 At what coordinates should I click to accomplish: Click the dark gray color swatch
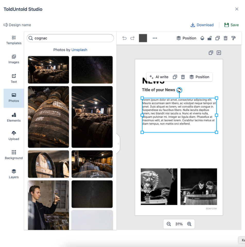point(143,38)
